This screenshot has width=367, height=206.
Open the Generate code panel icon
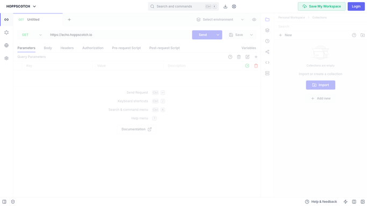267,63
